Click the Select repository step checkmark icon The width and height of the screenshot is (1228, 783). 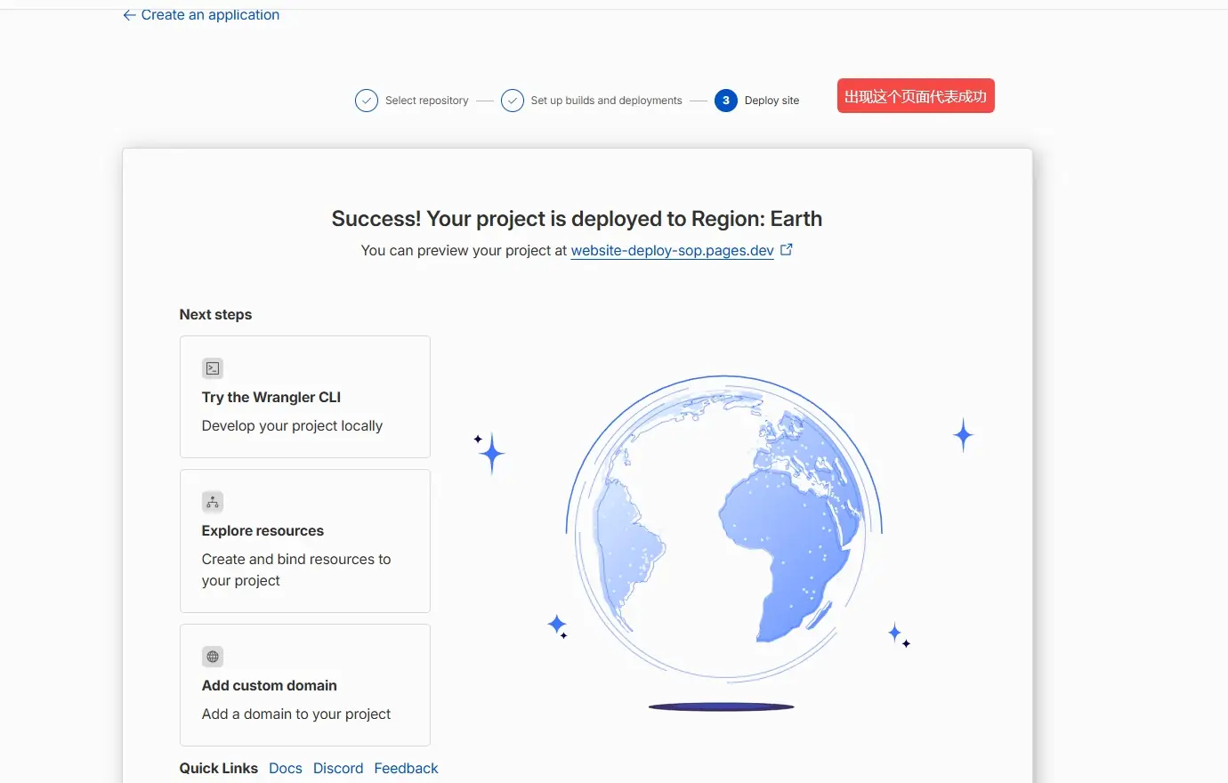(x=367, y=101)
